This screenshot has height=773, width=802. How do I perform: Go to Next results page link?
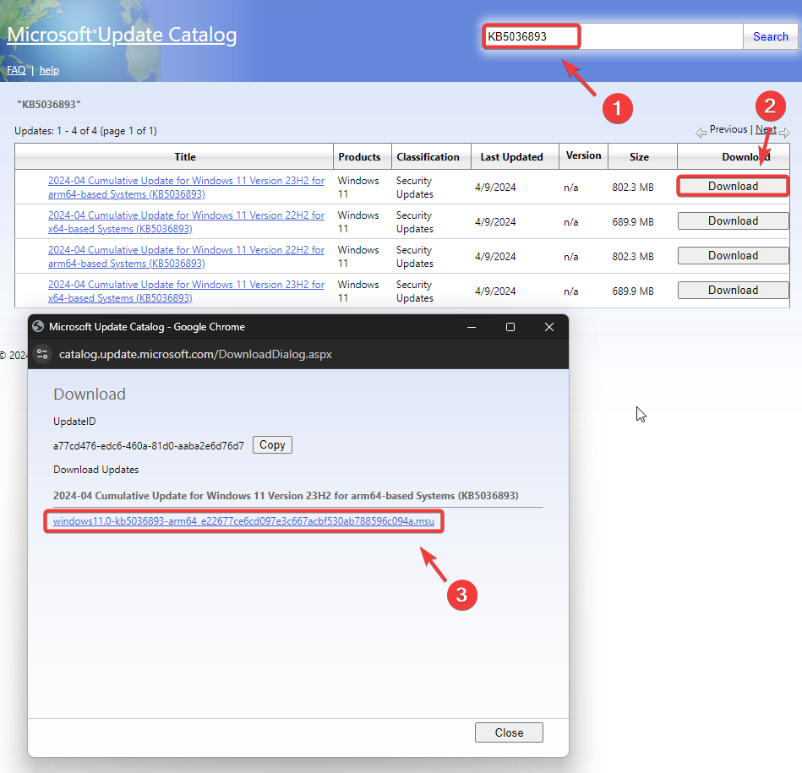tap(765, 129)
